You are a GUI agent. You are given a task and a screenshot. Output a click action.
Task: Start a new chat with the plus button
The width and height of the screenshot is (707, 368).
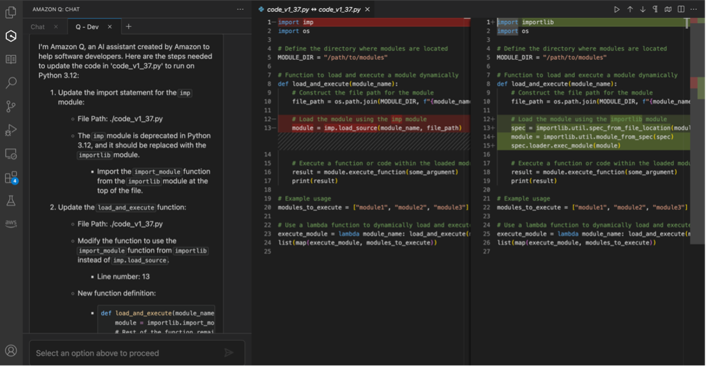[128, 26]
